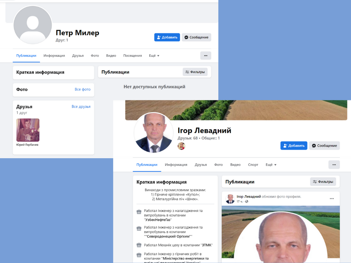Add Петр Милер as a friend
Screen dimensions: 351x263
point(167,37)
